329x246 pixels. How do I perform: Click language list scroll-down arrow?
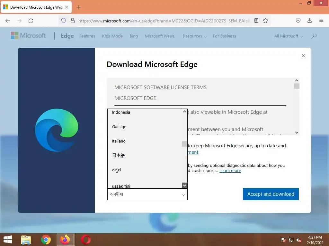point(184,185)
